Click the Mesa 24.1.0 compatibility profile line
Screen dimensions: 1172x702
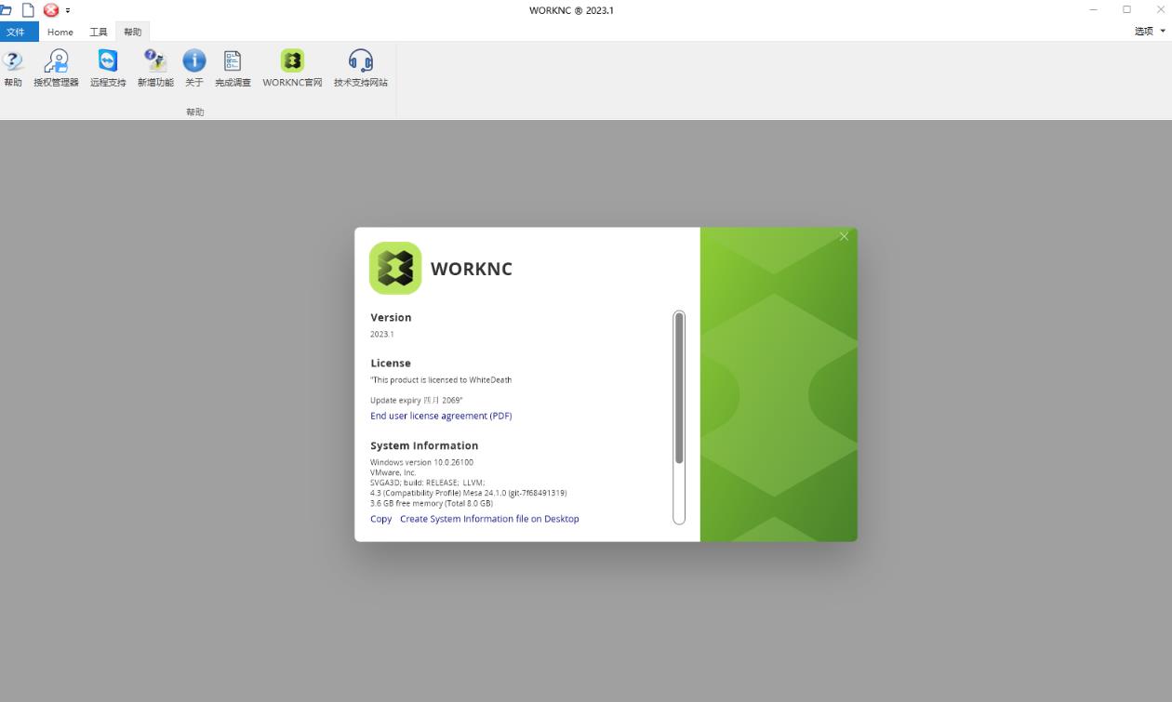468,493
